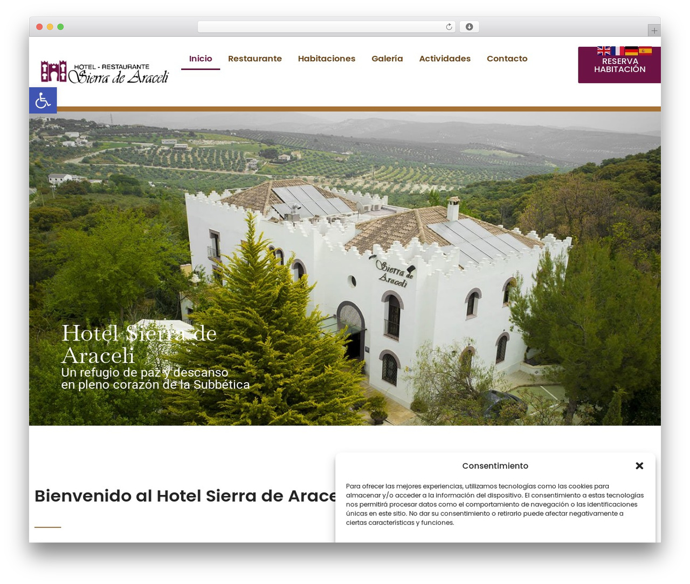Open the Restaurante page

(x=255, y=59)
